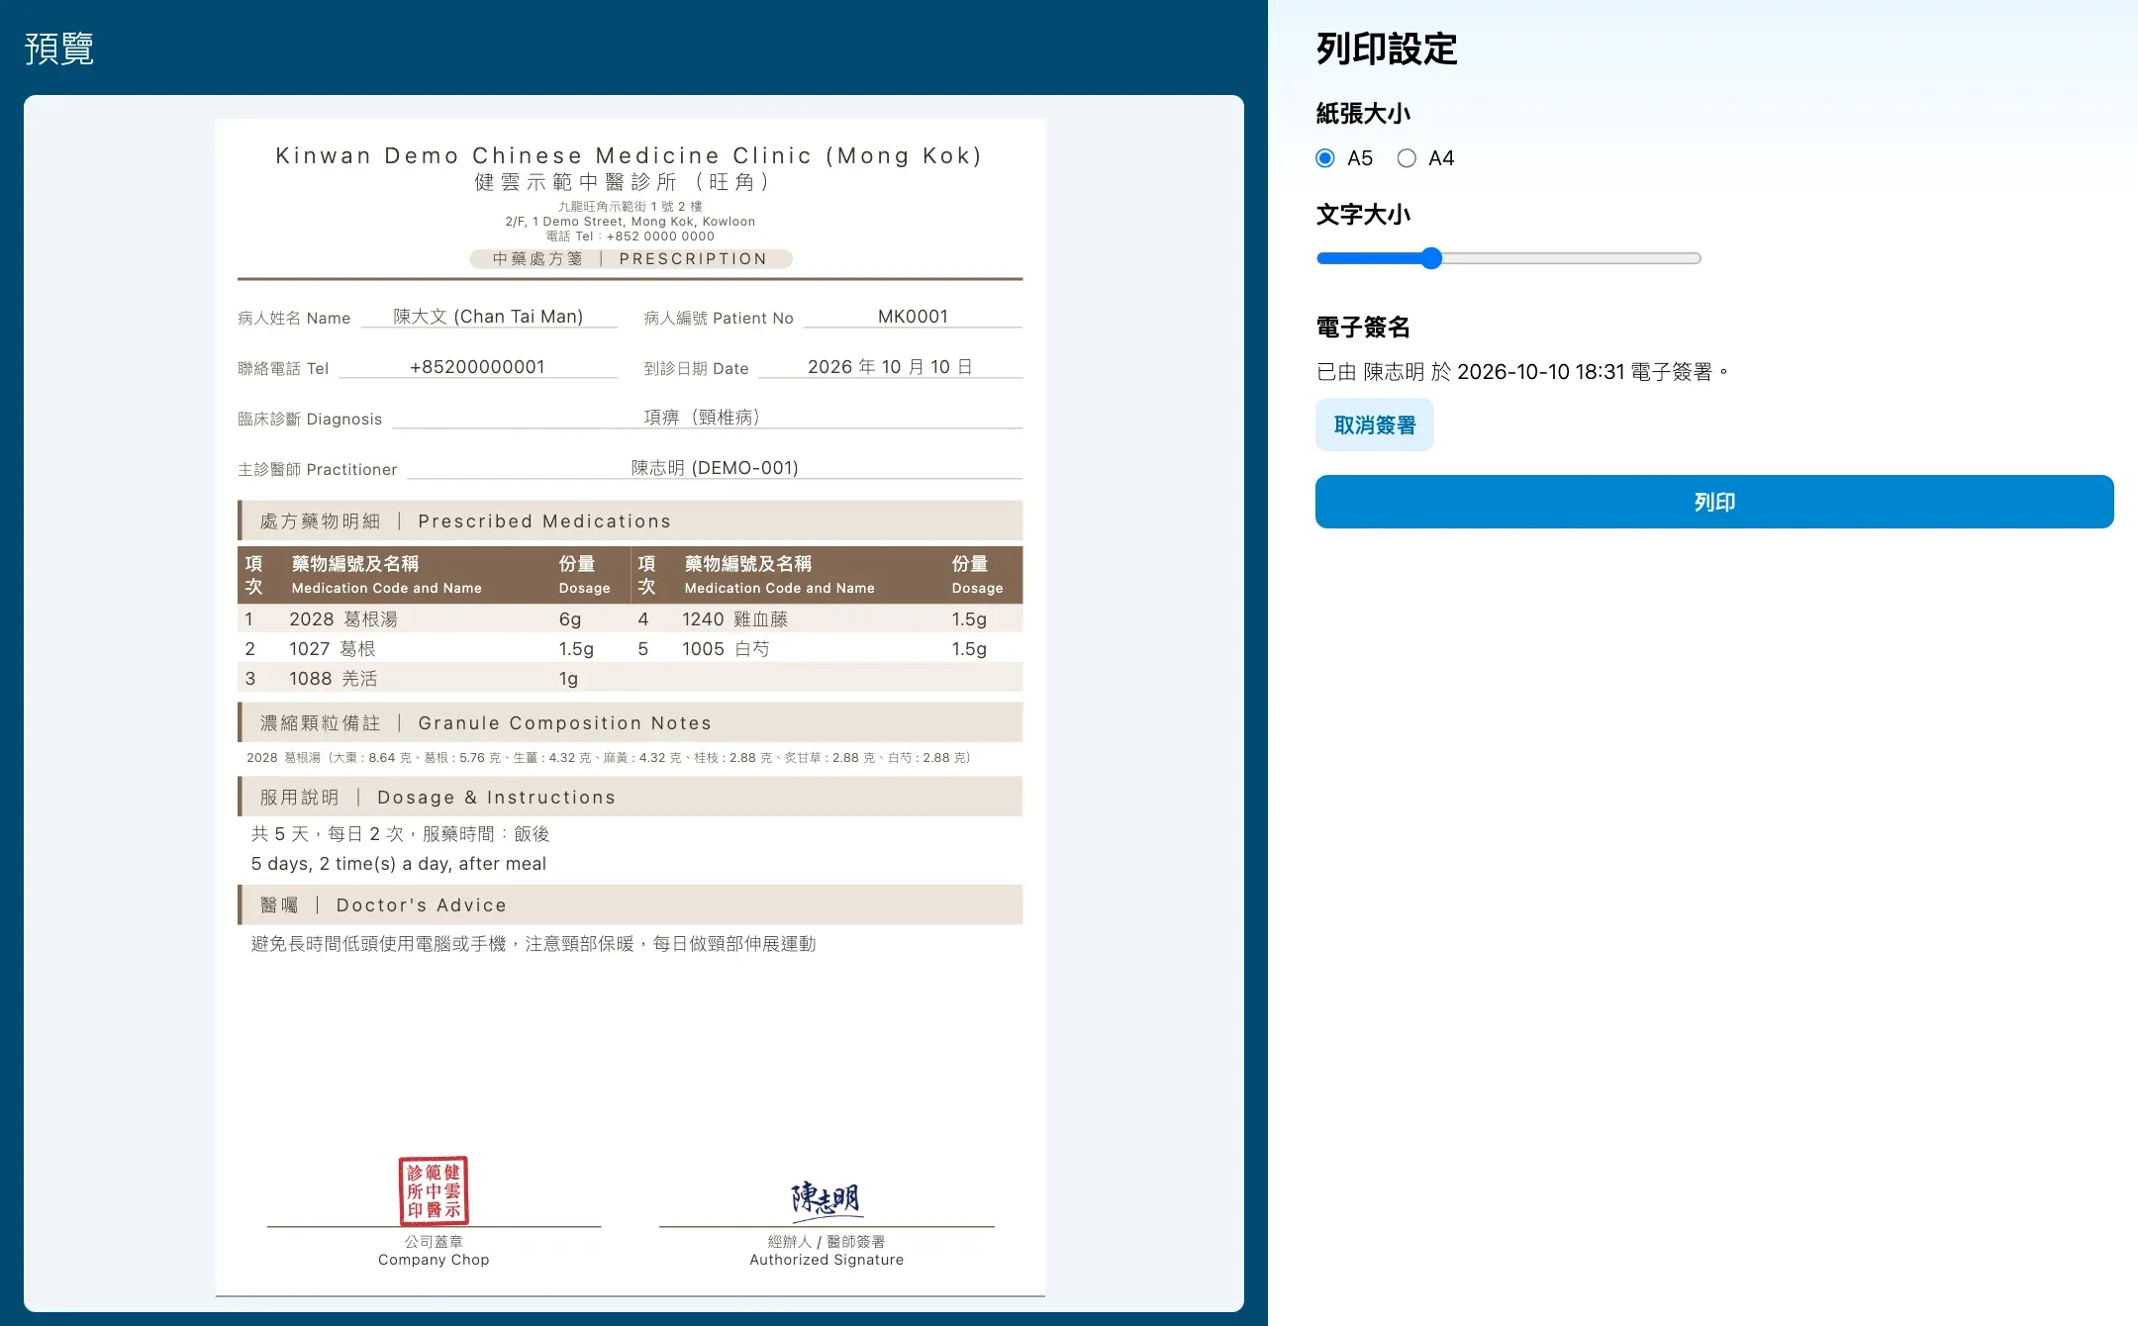
Task: Click the practitioner 陳志明 (DEMO-001)
Action: coord(715,468)
